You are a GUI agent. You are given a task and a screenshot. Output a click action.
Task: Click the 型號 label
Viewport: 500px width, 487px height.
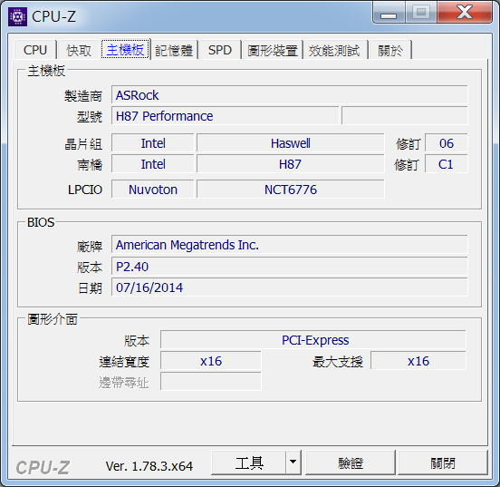tap(90, 117)
